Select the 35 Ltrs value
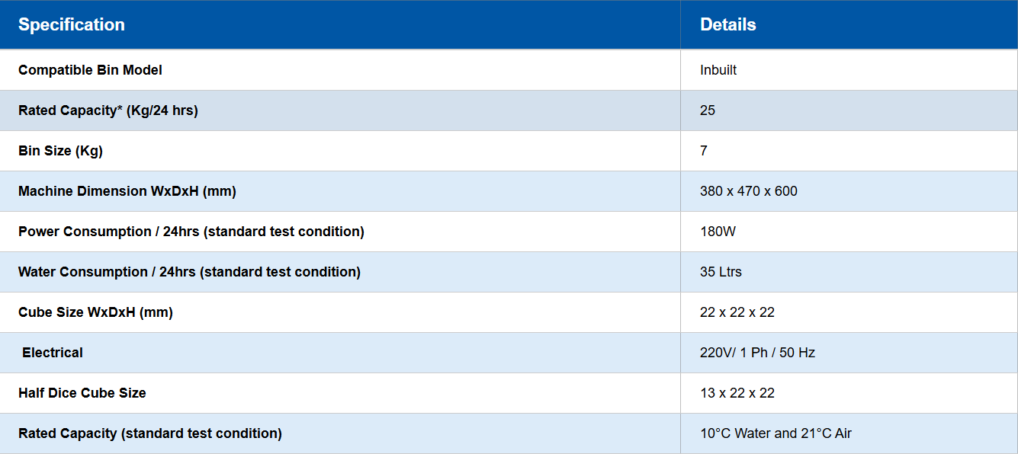This screenshot has width=1018, height=454. tap(721, 272)
